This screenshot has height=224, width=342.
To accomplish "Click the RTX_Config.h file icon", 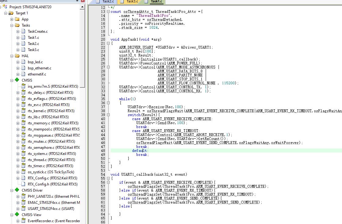I will [x=23, y=184].
